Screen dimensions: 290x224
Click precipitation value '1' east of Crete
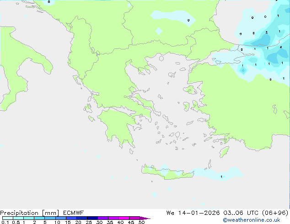(x=221, y=177)
